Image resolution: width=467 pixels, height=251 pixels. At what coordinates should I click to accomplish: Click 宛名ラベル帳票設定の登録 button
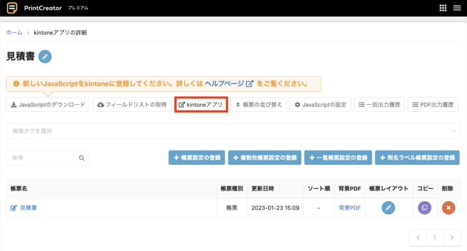click(417, 158)
